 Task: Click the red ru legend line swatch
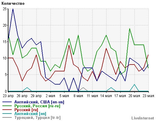point(7,110)
